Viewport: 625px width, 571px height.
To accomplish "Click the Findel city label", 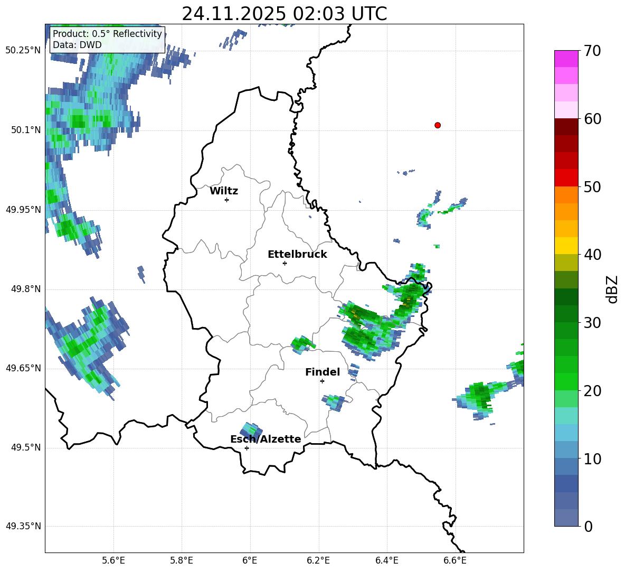I will pyautogui.click(x=323, y=372).
